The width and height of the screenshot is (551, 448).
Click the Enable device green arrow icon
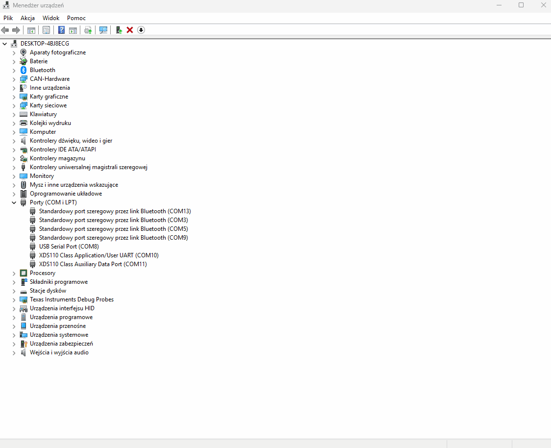click(x=119, y=30)
